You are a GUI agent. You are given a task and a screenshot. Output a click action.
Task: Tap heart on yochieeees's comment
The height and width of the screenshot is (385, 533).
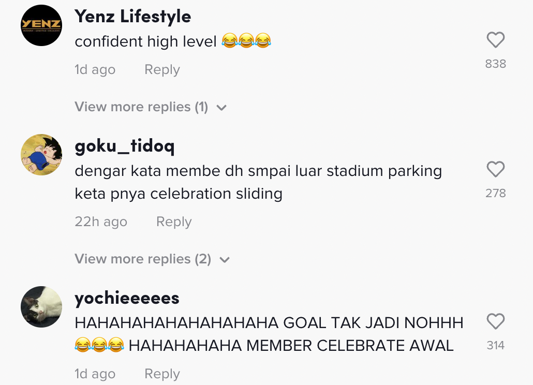click(x=496, y=322)
